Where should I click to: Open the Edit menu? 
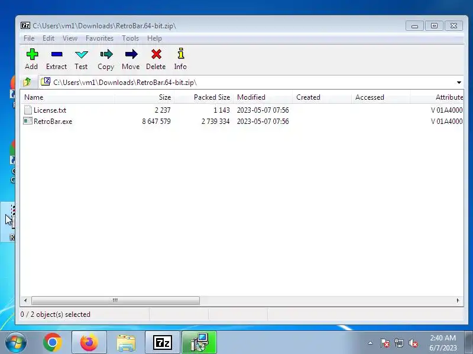click(48, 38)
